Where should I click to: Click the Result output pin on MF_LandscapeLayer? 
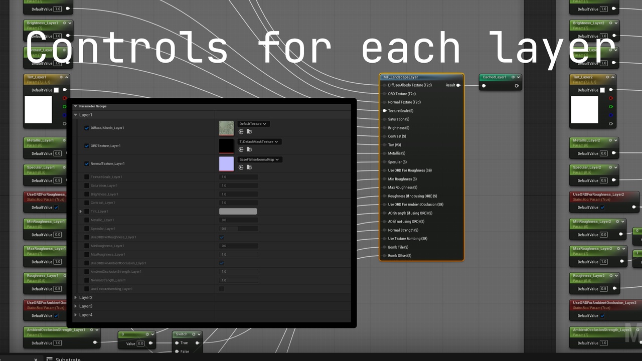[458, 85]
